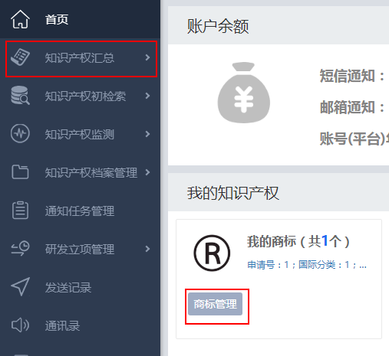Click the 知识产权汇总 document icon
The image size is (389, 356).
20,57
